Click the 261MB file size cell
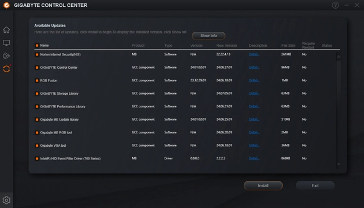The image size is (364, 208). 286,54
